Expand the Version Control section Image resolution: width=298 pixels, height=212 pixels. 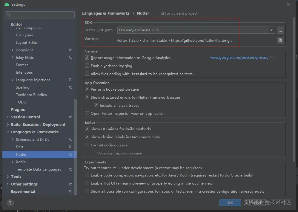click(8, 117)
